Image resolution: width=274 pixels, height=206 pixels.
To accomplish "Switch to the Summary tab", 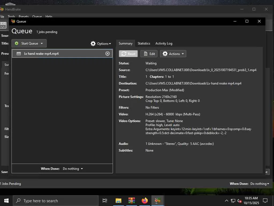I will click(x=125, y=43).
